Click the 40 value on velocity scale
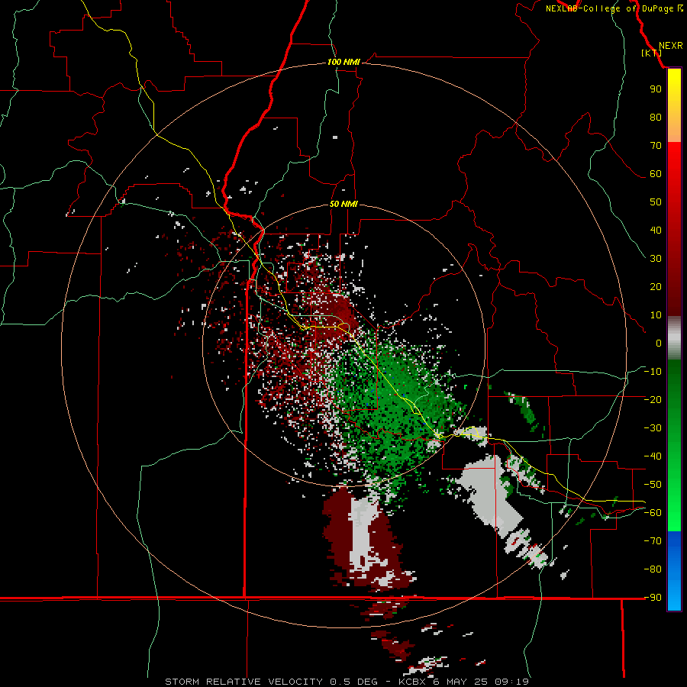687x687 pixels. [656, 231]
